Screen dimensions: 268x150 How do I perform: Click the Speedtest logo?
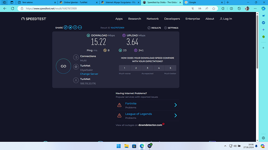point(34,19)
